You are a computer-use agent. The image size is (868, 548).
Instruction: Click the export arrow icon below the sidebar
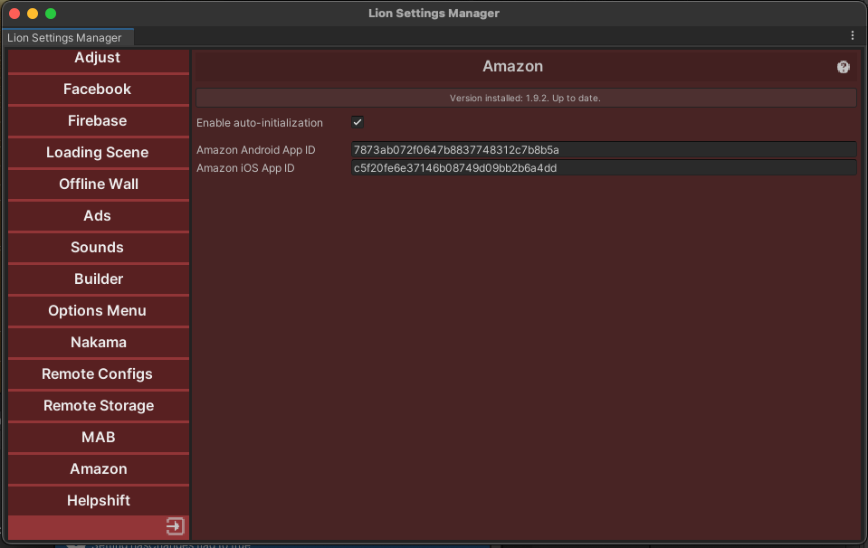(x=175, y=526)
